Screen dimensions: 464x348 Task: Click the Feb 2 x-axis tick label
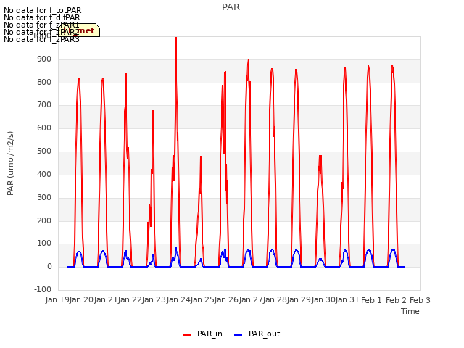coord(396,300)
